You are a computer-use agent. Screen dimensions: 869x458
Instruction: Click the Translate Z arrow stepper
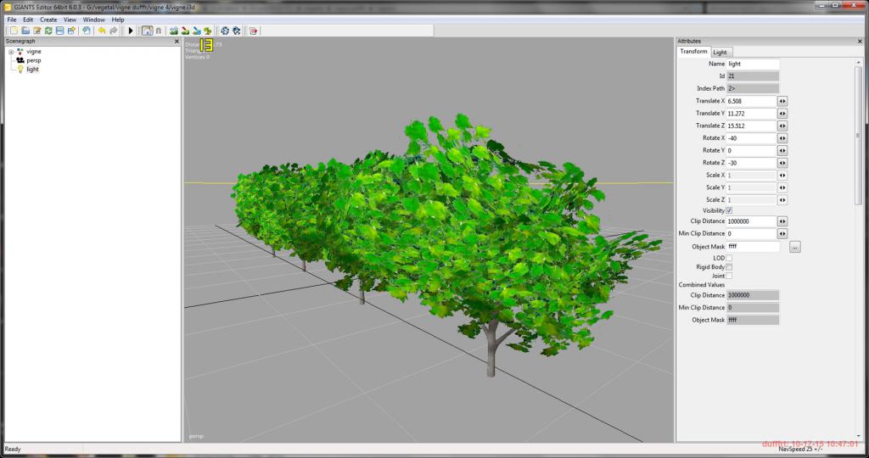tap(782, 126)
